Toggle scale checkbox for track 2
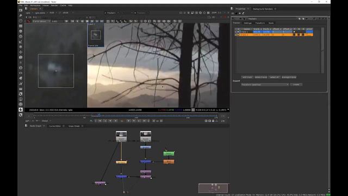 (x=303, y=35)
